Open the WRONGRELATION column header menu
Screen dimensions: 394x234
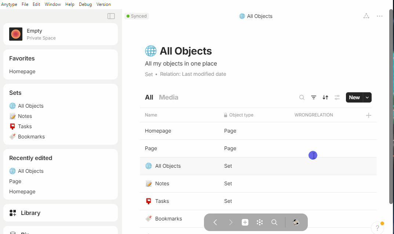[x=314, y=115]
